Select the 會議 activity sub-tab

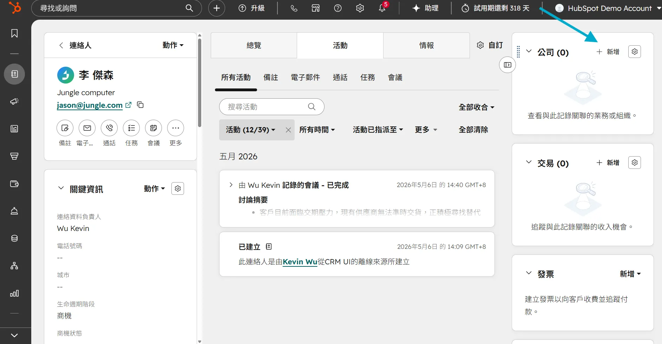coord(395,78)
